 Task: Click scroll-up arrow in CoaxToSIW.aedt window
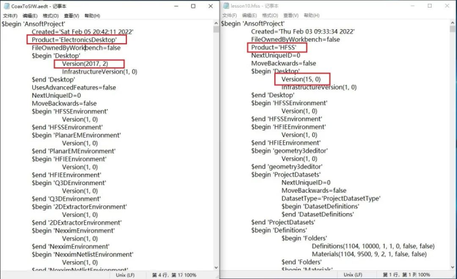coord(216,23)
